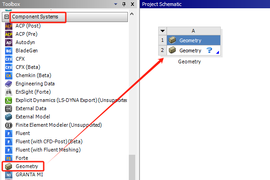270x180 pixels.
Task: Select the Fluent (with Fluent Meshing) label
Action: click(x=48, y=150)
